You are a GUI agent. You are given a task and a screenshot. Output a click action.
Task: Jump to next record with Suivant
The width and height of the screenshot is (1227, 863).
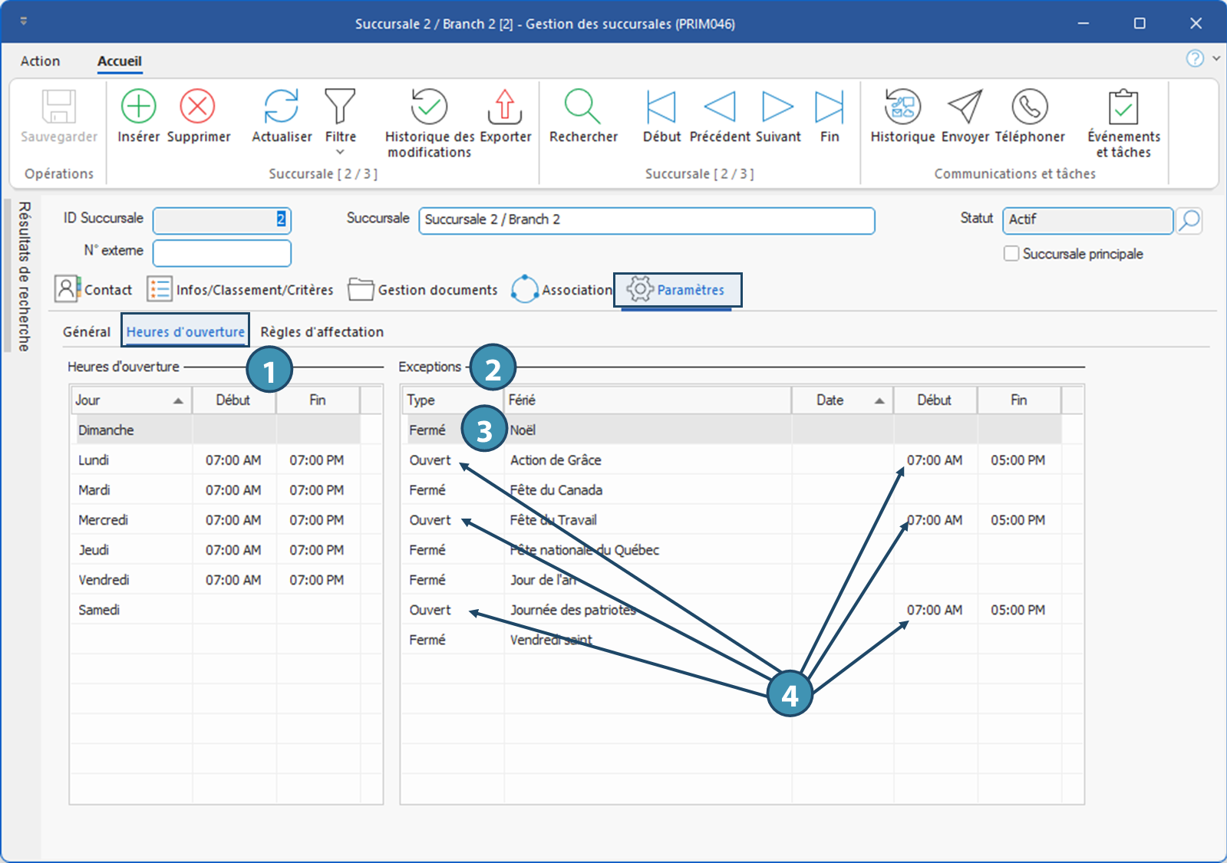[777, 107]
